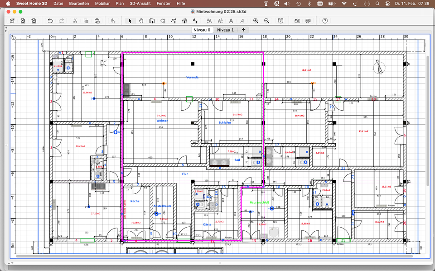Open the Mobiliar menu
Screen dimensions: 435x271
coord(102,4)
